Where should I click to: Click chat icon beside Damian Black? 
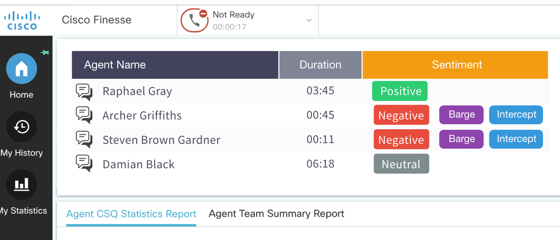click(84, 163)
